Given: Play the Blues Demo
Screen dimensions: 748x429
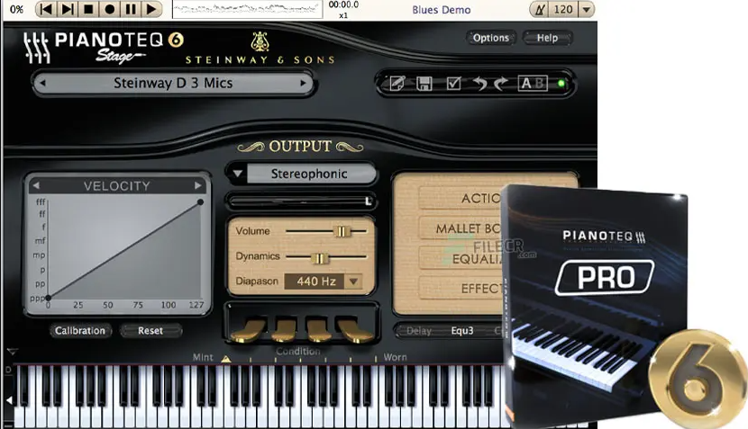Looking at the screenshot, I should (x=151, y=9).
